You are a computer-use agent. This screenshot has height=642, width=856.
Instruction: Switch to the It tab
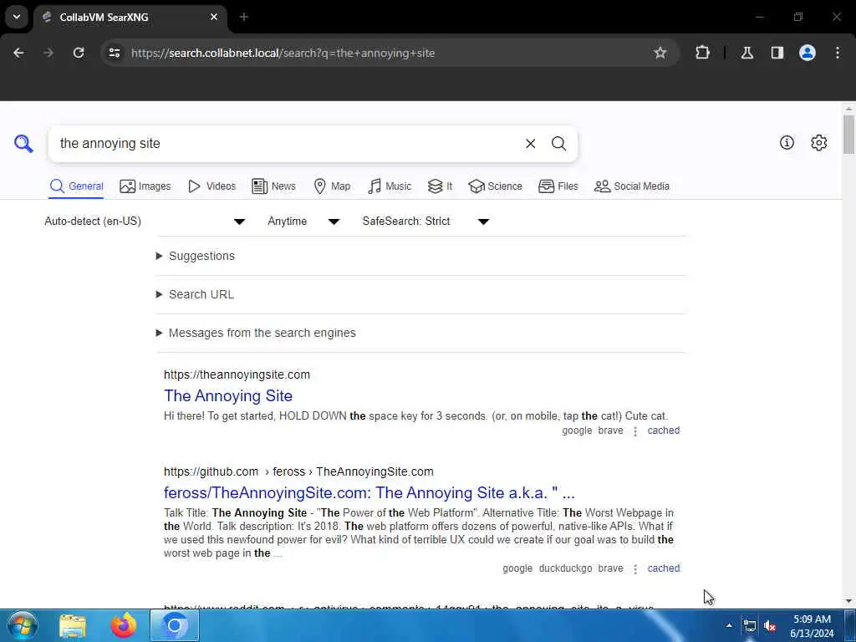point(440,186)
